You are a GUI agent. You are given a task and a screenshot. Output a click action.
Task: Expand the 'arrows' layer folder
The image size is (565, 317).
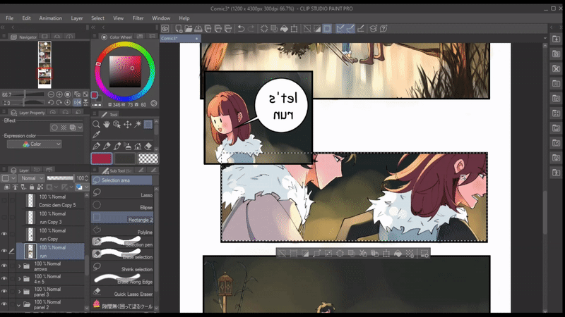[19, 266]
